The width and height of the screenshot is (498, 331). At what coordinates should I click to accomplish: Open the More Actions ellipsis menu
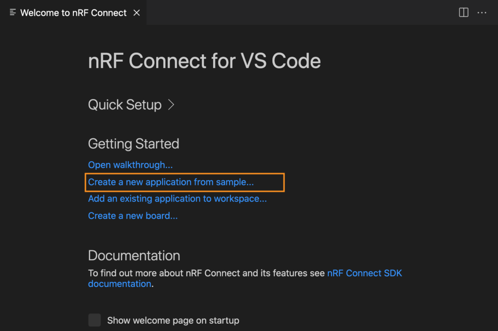pos(482,13)
